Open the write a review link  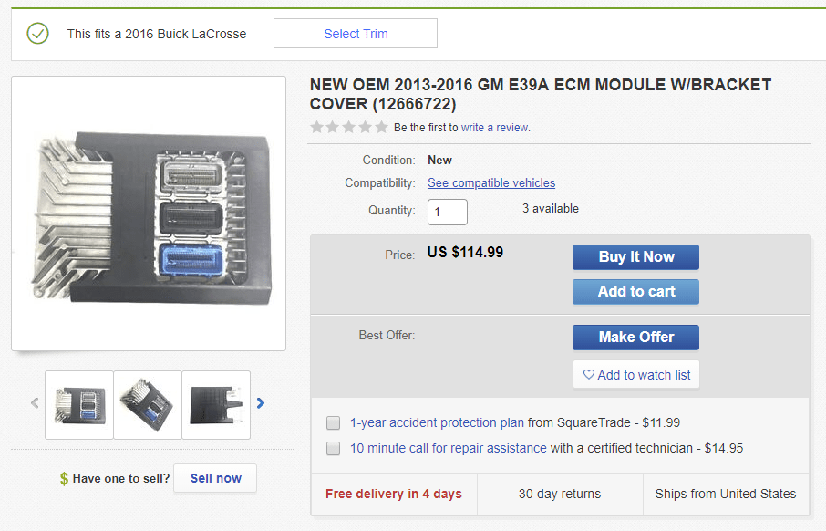pyautogui.click(x=495, y=128)
